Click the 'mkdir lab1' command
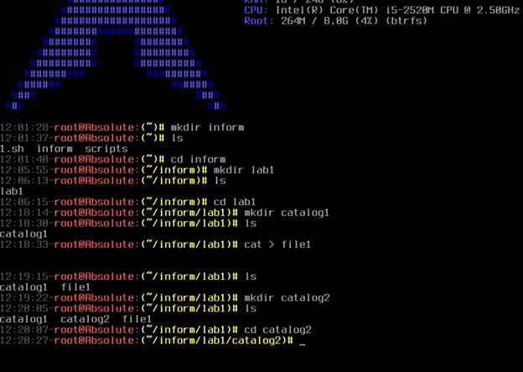This screenshot has width=523, height=372. 244,170
